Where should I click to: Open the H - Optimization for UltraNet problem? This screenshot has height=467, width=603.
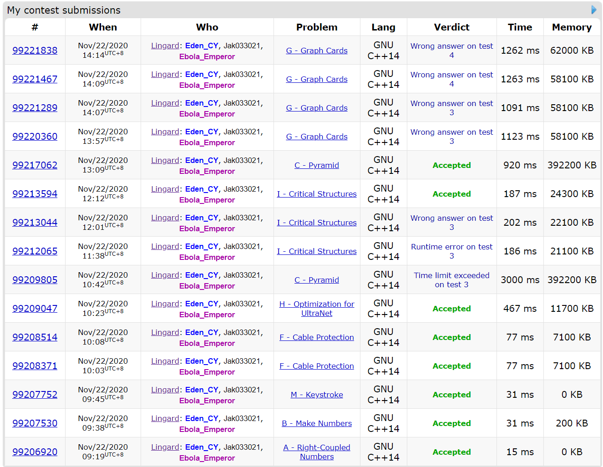coord(317,309)
